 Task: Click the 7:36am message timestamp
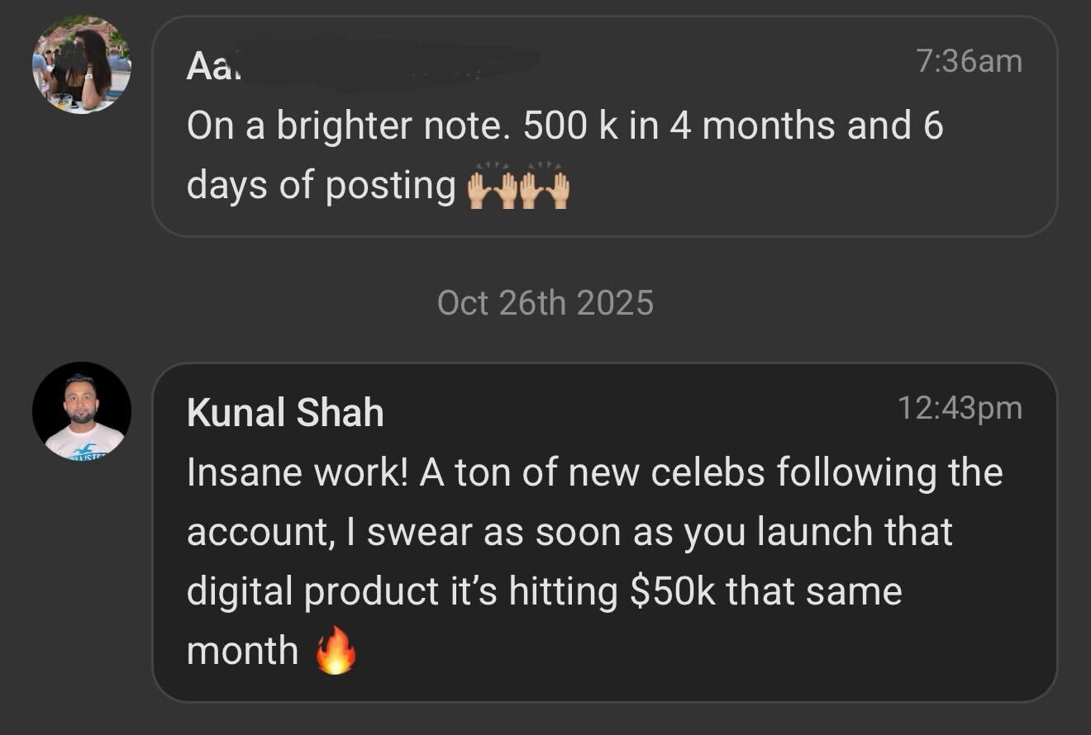pos(969,61)
